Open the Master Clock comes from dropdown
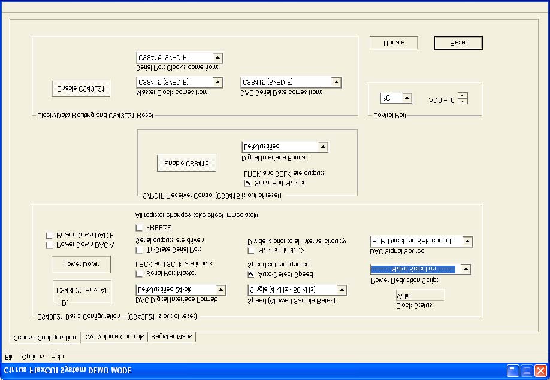 [x=218, y=81]
